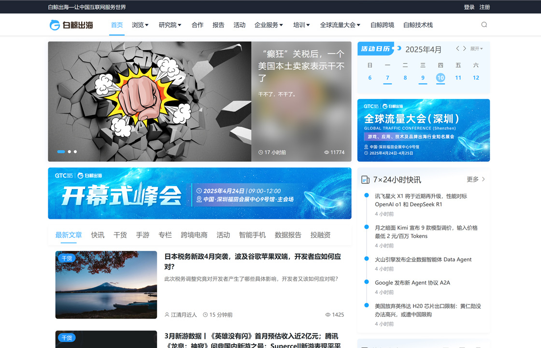Expand calendar with 展开 toggle
541x348 pixels.
476,49
